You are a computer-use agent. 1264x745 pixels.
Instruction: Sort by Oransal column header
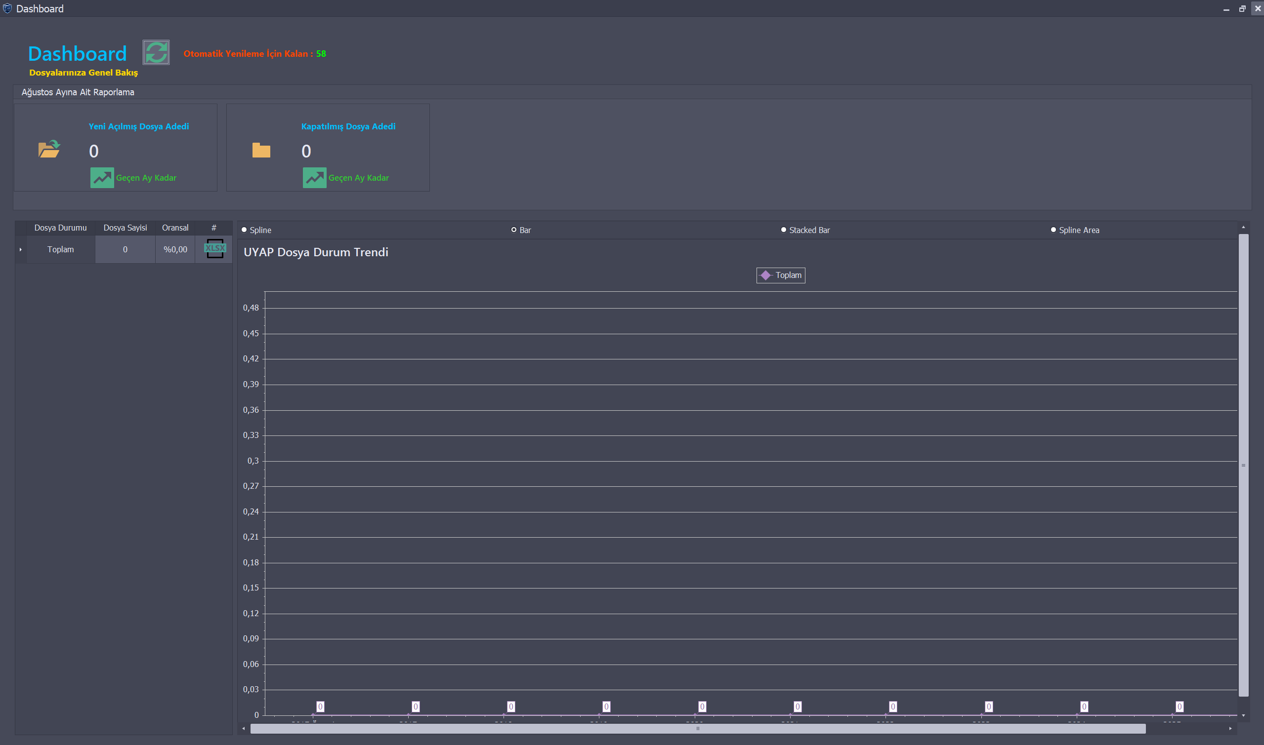[175, 228]
